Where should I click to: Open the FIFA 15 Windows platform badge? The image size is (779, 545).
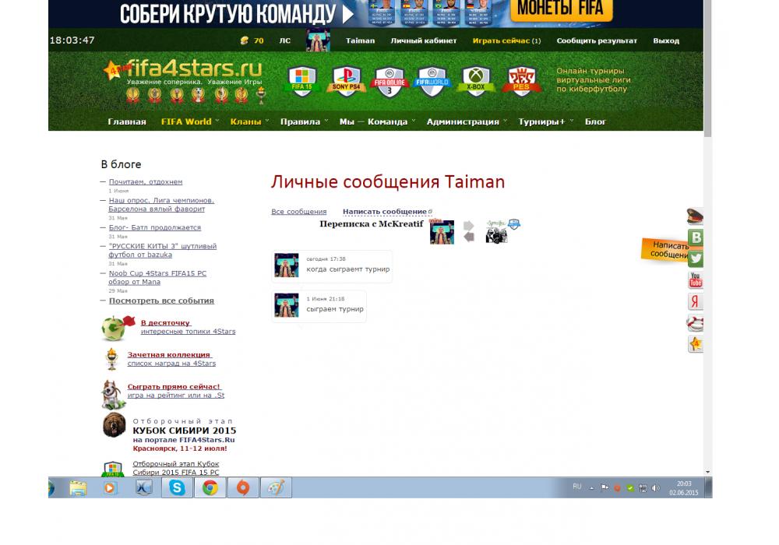[x=301, y=80]
